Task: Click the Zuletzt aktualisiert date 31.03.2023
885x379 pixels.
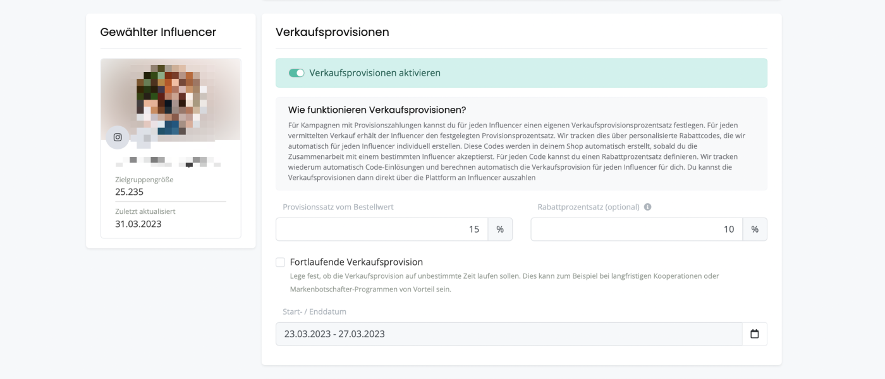Action: coord(138,224)
